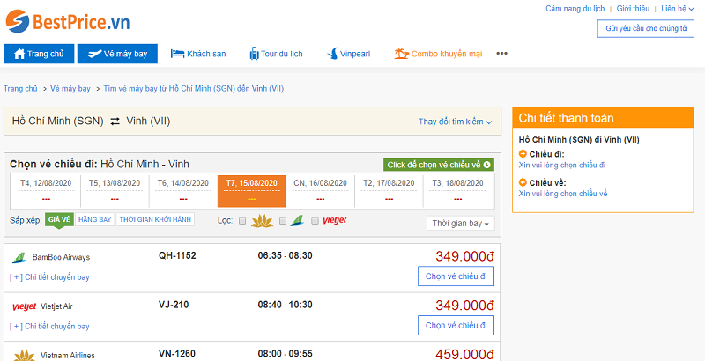This screenshot has width=705, height=361.
Task: Click Xin vui lòng chọn chiều đi link
Action: 562,166
